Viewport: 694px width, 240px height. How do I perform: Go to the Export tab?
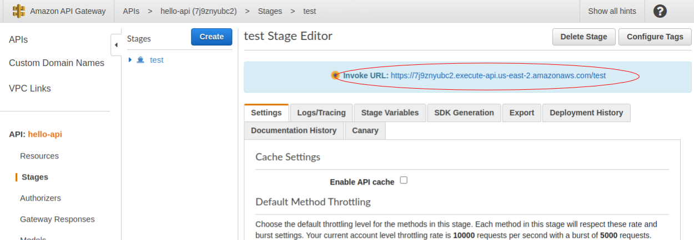522,113
